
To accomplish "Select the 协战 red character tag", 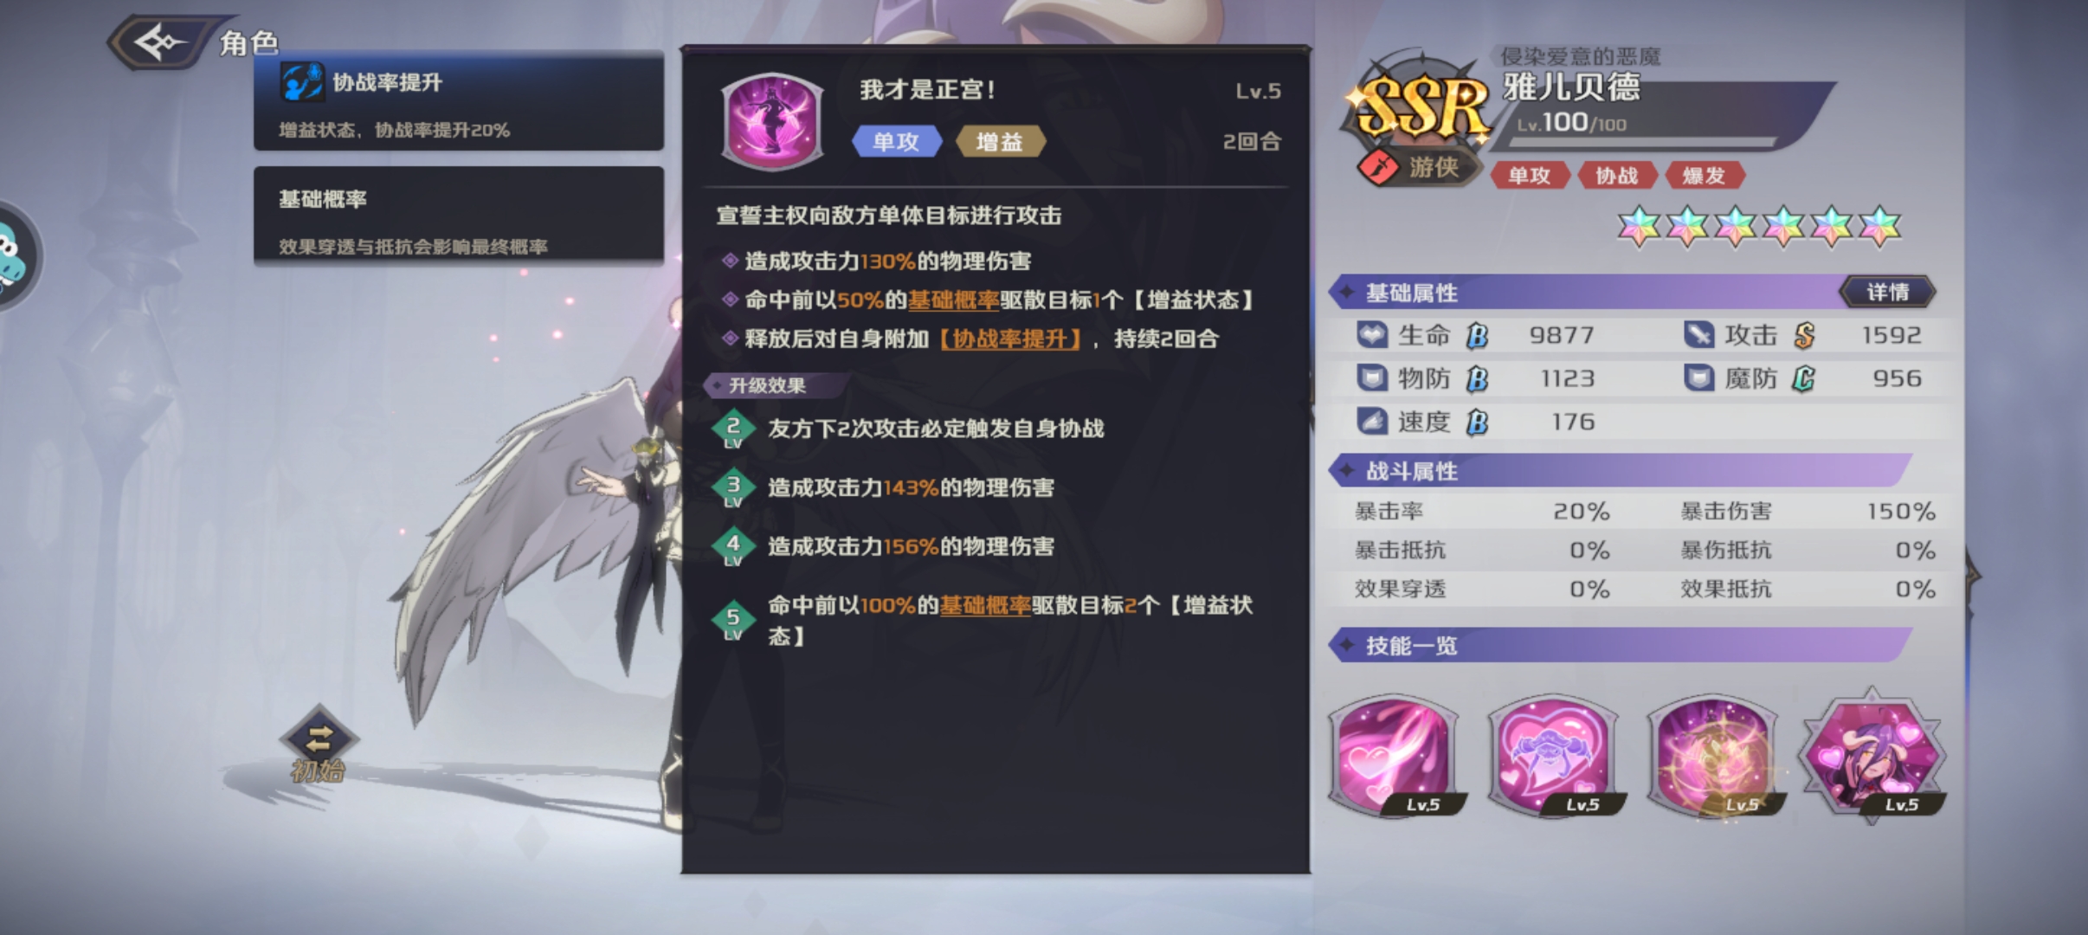I will click(1617, 176).
